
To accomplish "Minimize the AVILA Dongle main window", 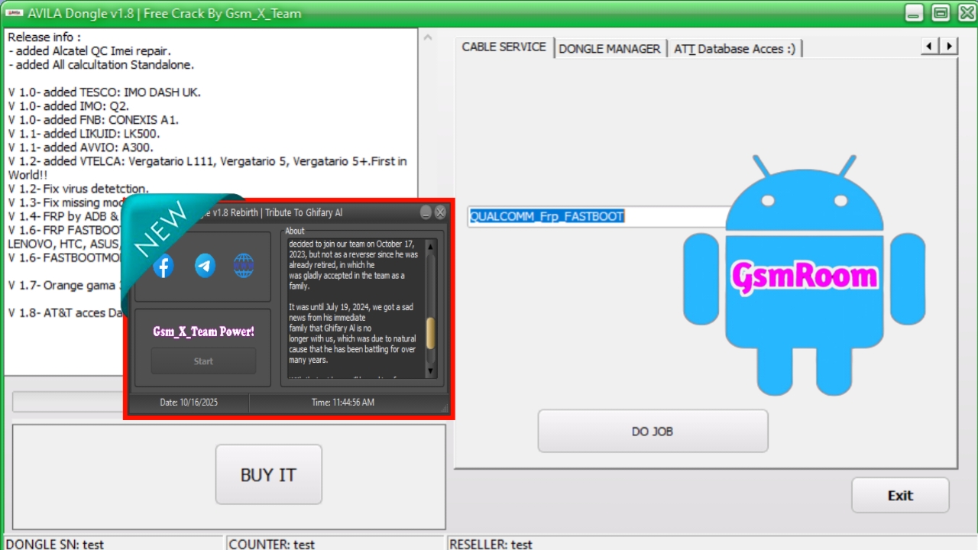I will 914,13.
